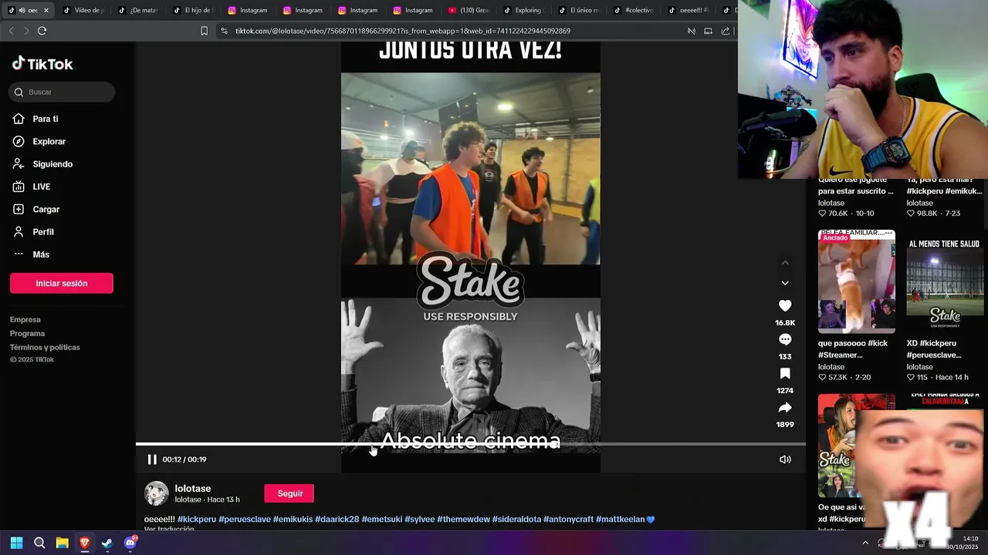Image resolution: width=988 pixels, height=555 pixels.
Task: Switch to El hijo de tab
Action: tap(193, 10)
